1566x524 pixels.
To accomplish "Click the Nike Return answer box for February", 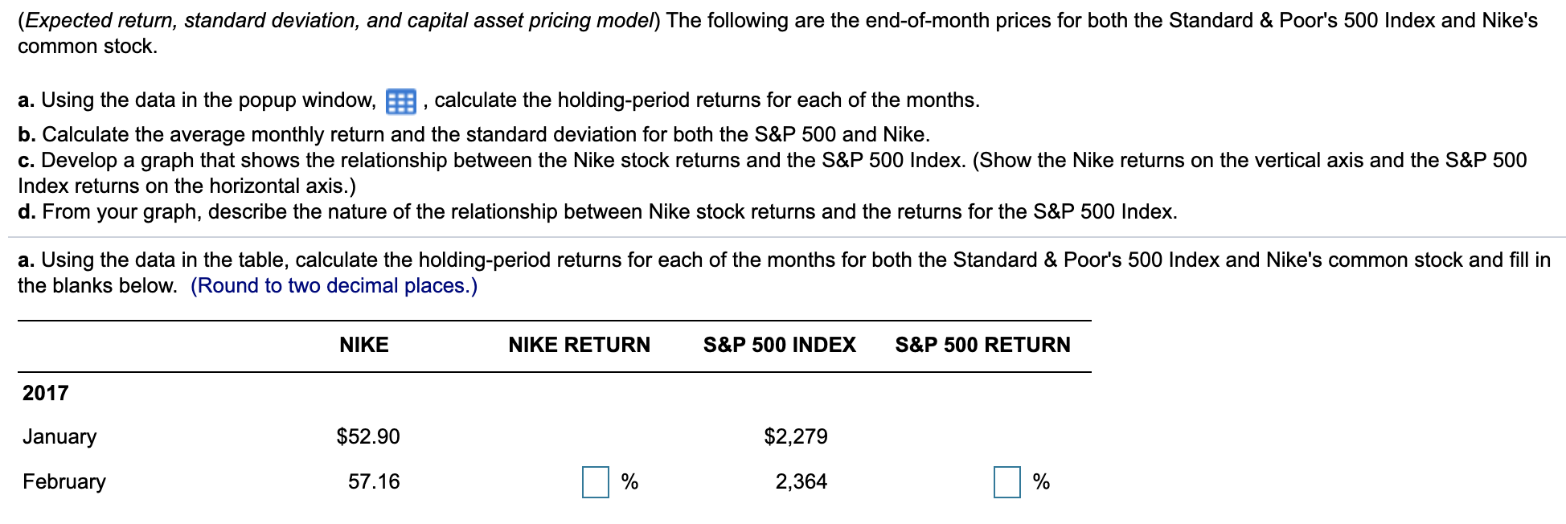I will click(596, 481).
